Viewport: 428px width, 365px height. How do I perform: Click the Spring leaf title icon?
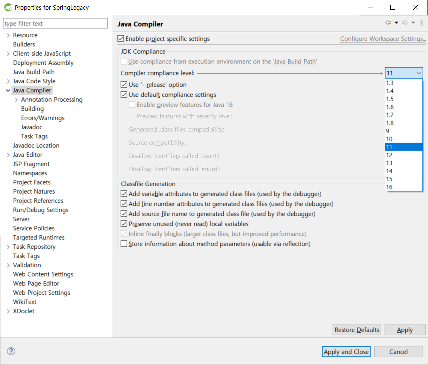pos(8,7)
